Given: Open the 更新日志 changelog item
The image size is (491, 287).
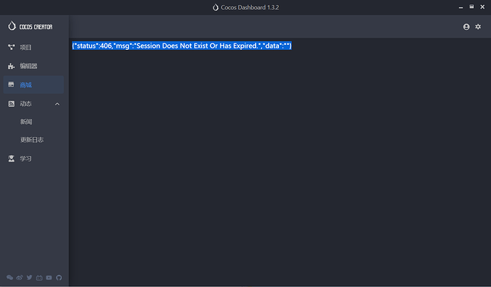Looking at the screenshot, I should (x=33, y=140).
